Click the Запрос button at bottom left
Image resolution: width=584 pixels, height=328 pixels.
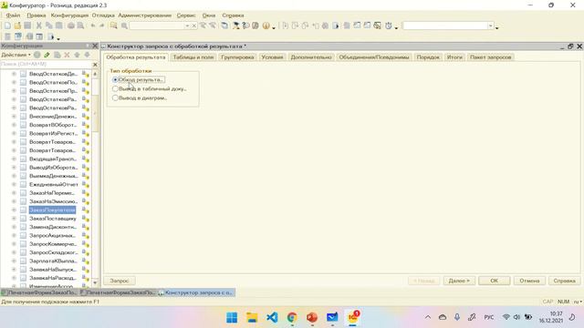(x=120, y=281)
